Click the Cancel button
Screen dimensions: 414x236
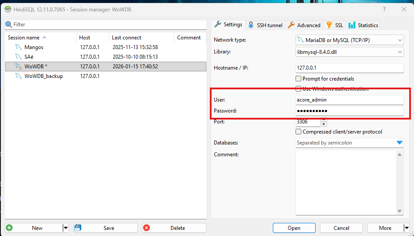341,228
